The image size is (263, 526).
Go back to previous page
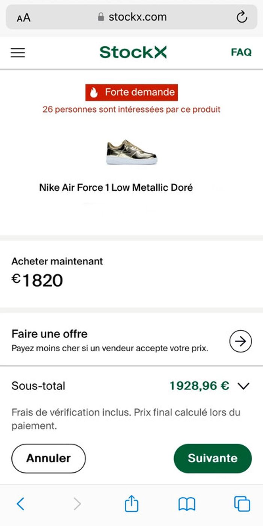click(21, 504)
